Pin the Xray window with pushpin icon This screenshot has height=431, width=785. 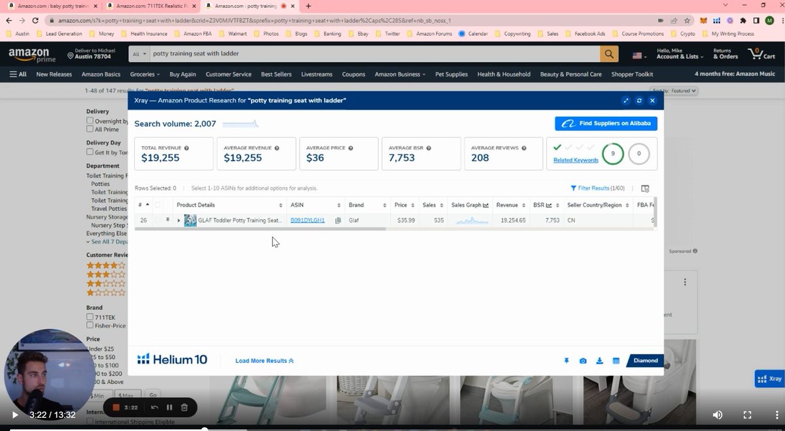[x=566, y=360]
